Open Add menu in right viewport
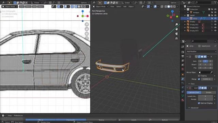218x123 pixels. point(125,6)
